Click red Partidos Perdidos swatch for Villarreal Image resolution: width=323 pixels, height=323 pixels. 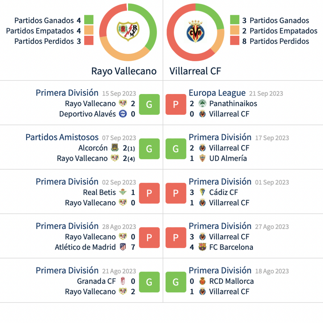[x=235, y=41]
